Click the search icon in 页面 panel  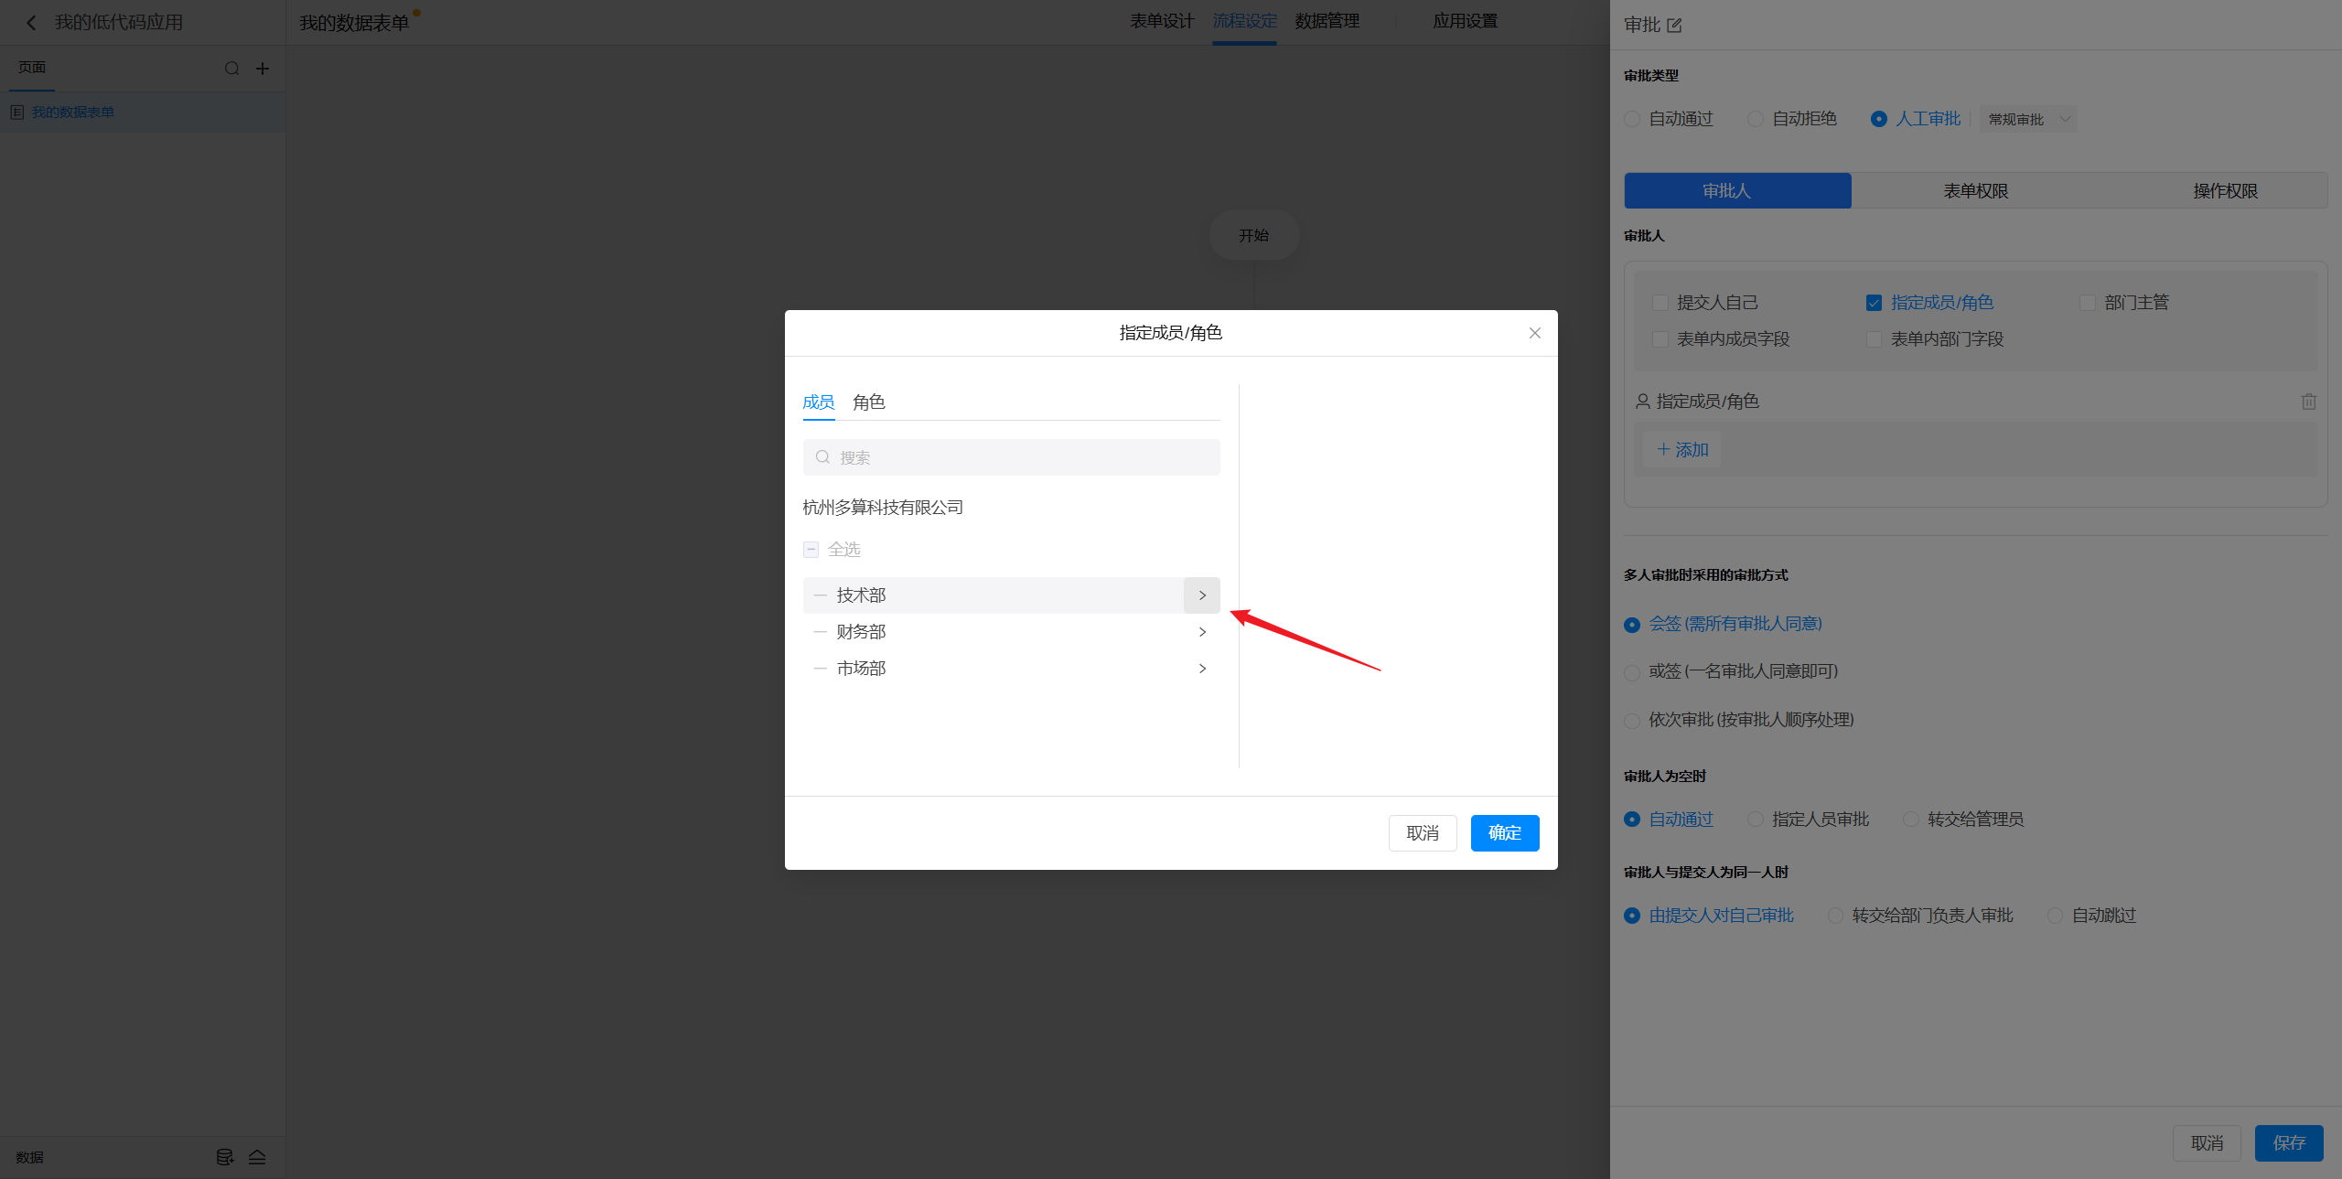(231, 69)
